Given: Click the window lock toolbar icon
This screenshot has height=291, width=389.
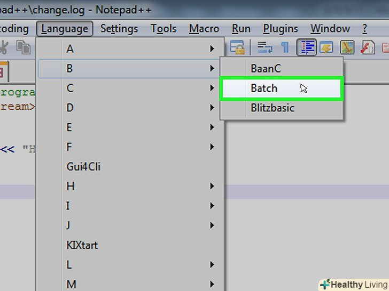Looking at the screenshot, I should coord(237,47).
